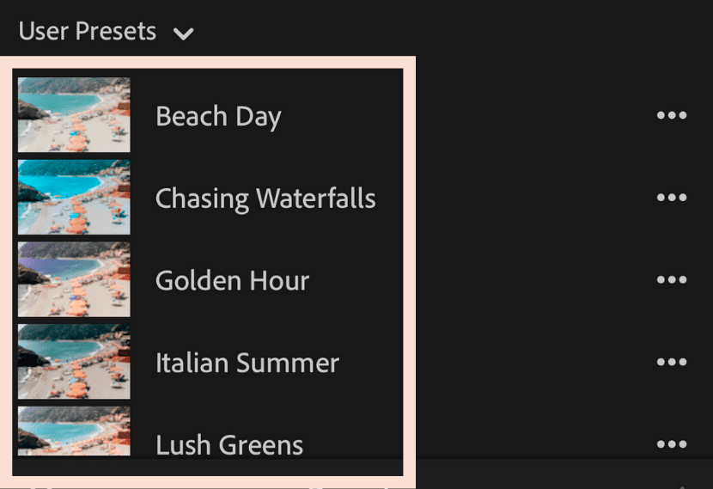The height and width of the screenshot is (489, 713).
Task: Choose the Lush Greens preset
Action: 229,444
